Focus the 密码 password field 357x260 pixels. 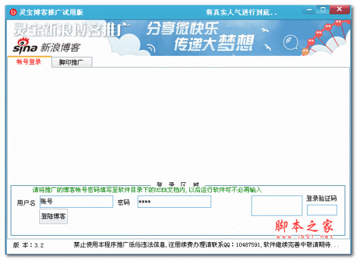coord(174,201)
